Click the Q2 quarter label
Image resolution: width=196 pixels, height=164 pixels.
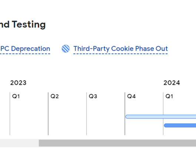[x=55, y=96]
